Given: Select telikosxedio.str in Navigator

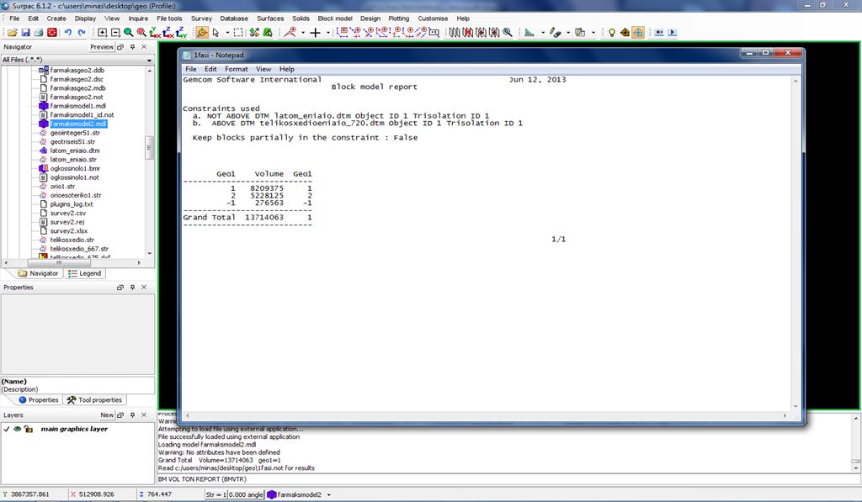Looking at the screenshot, I should [72, 240].
